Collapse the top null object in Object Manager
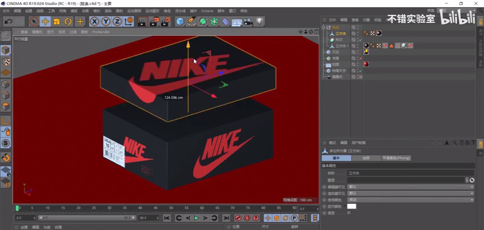Screen dimensions: 484x230 tap(324, 27)
